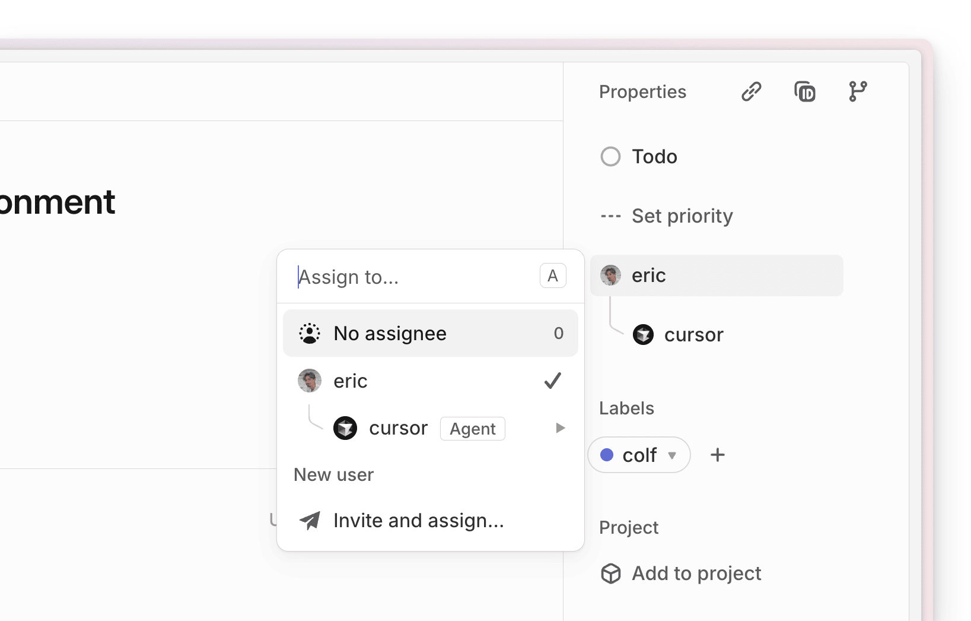The width and height of the screenshot is (971, 621).
Task: Click the cursor agent icon under eric
Action: (x=643, y=334)
